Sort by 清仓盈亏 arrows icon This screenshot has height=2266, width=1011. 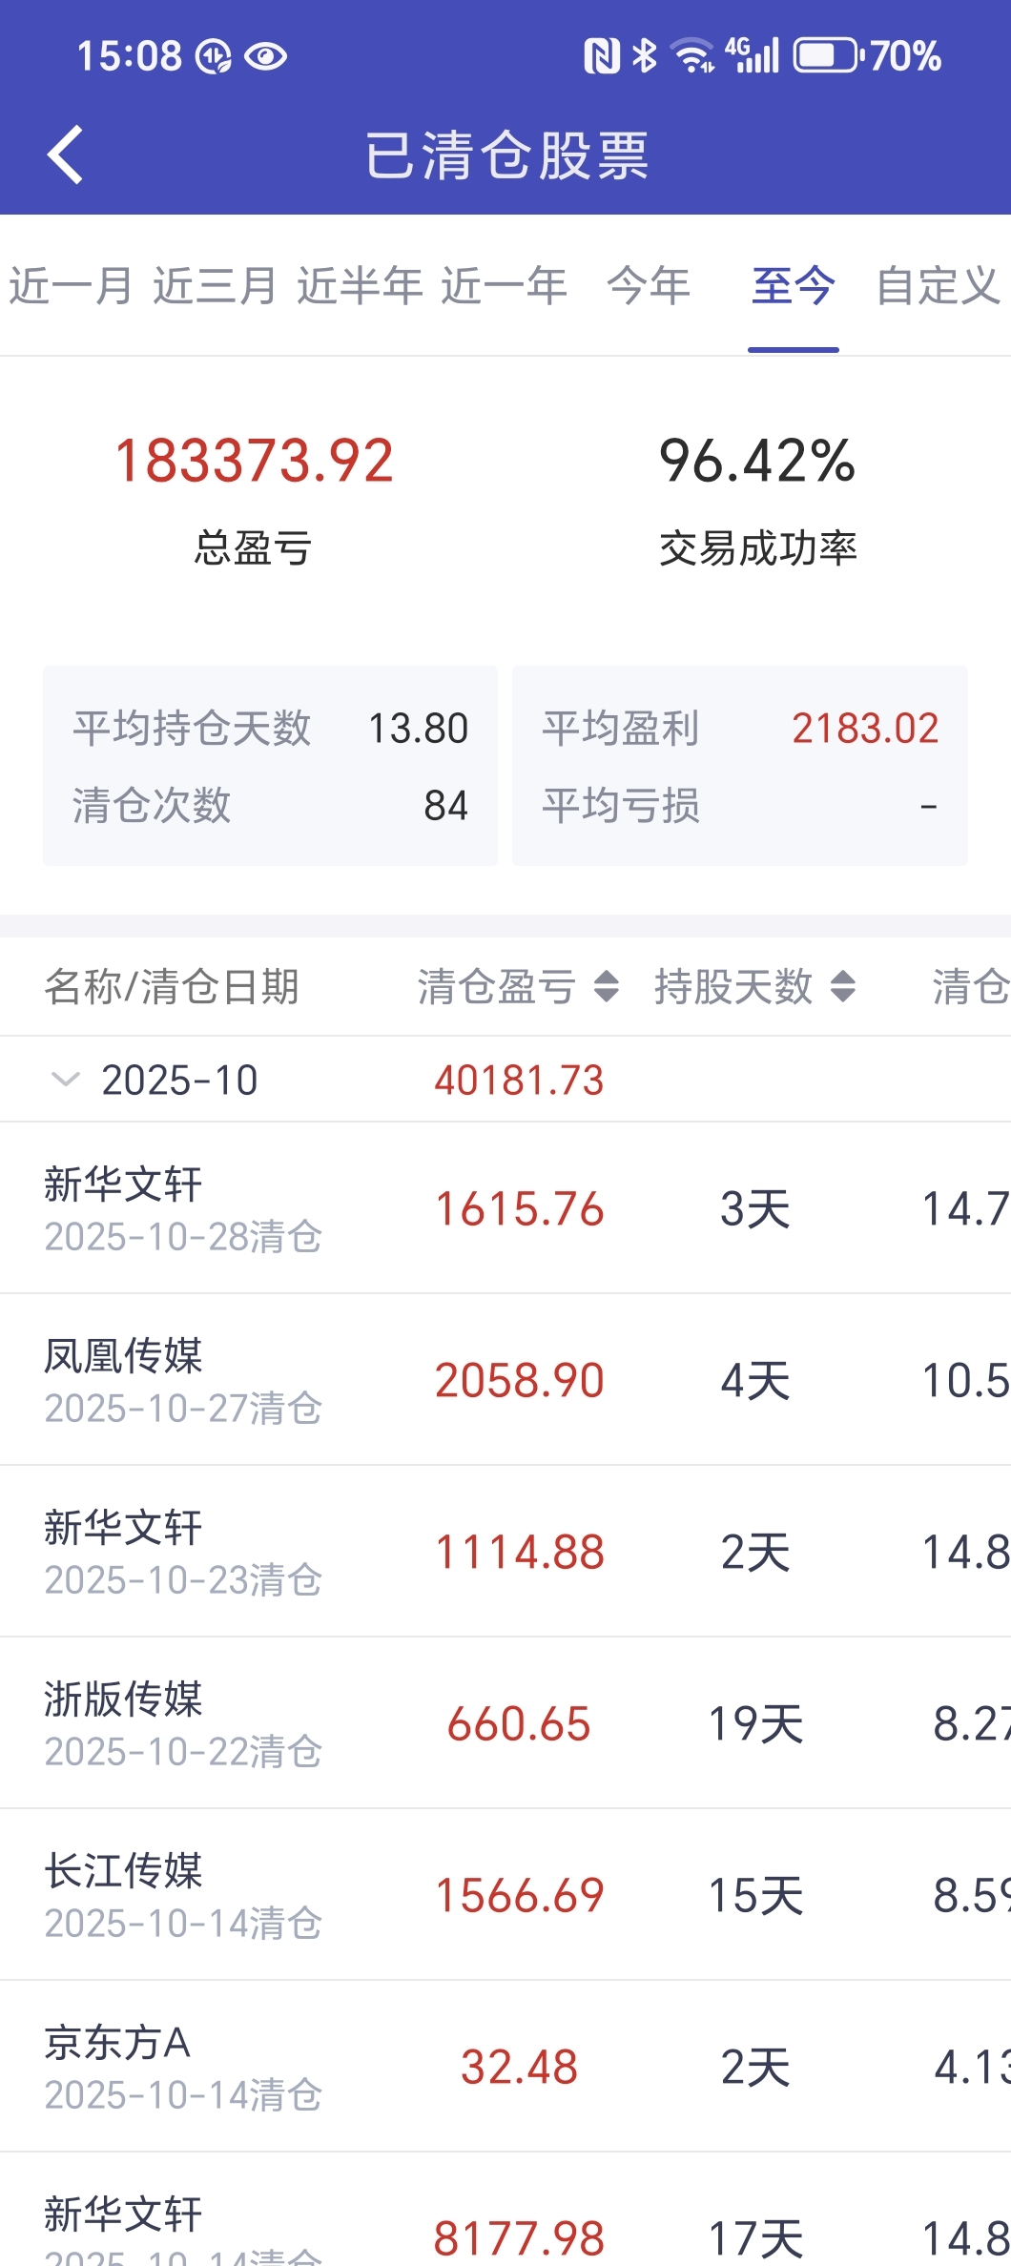(x=607, y=986)
